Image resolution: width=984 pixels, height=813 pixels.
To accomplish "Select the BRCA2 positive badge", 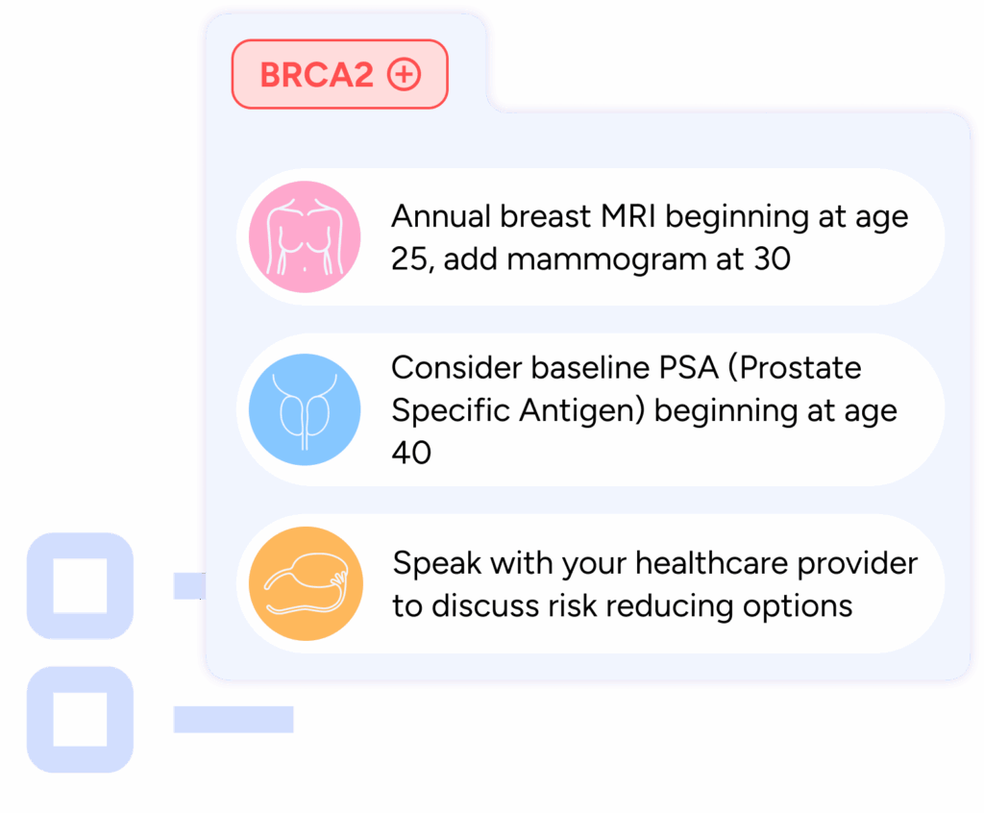I will [339, 74].
